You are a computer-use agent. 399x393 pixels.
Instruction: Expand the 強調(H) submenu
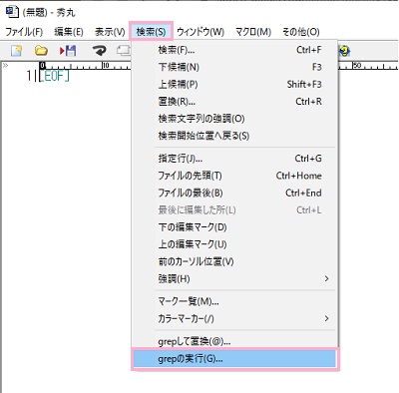tap(234, 278)
